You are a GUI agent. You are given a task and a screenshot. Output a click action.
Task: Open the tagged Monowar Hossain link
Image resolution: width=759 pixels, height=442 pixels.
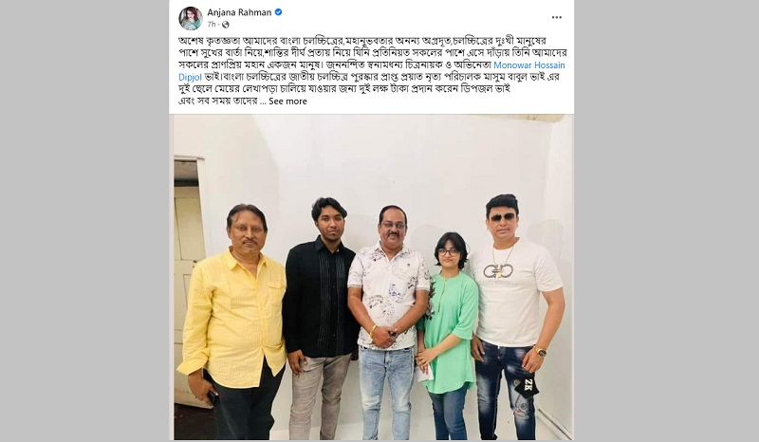coord(529,64)
